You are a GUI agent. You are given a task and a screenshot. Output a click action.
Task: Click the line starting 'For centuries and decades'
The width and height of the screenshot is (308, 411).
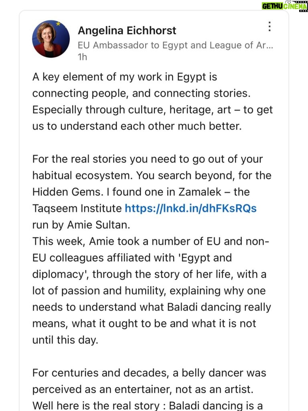click(x=149, y=373)
